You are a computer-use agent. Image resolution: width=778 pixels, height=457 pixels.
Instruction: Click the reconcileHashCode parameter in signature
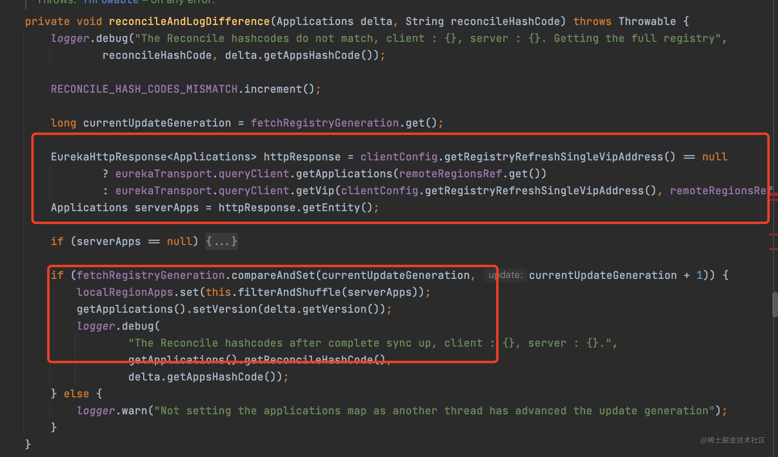click(505, 21)
